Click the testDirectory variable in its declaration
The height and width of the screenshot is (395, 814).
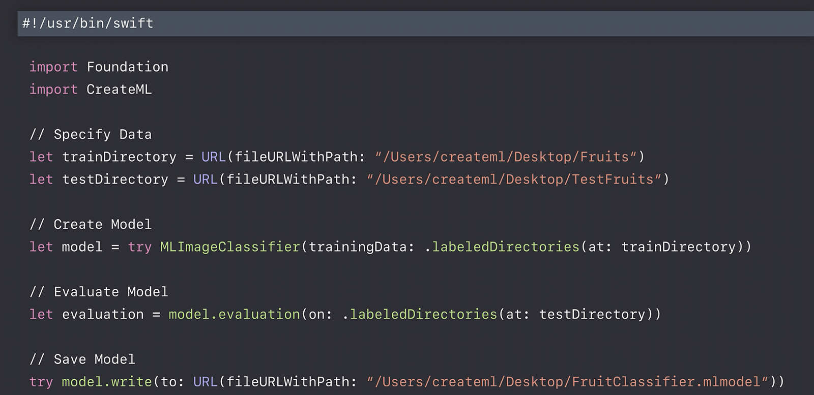coord(115,179)
